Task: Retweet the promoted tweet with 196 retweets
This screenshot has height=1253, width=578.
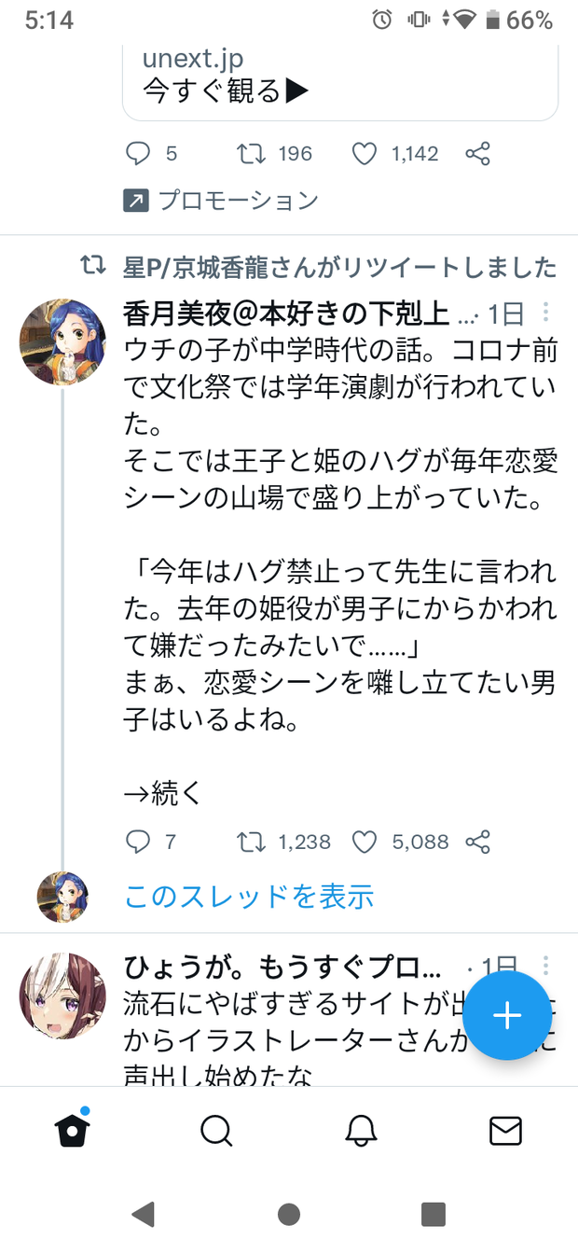Action: pos(252,154)
